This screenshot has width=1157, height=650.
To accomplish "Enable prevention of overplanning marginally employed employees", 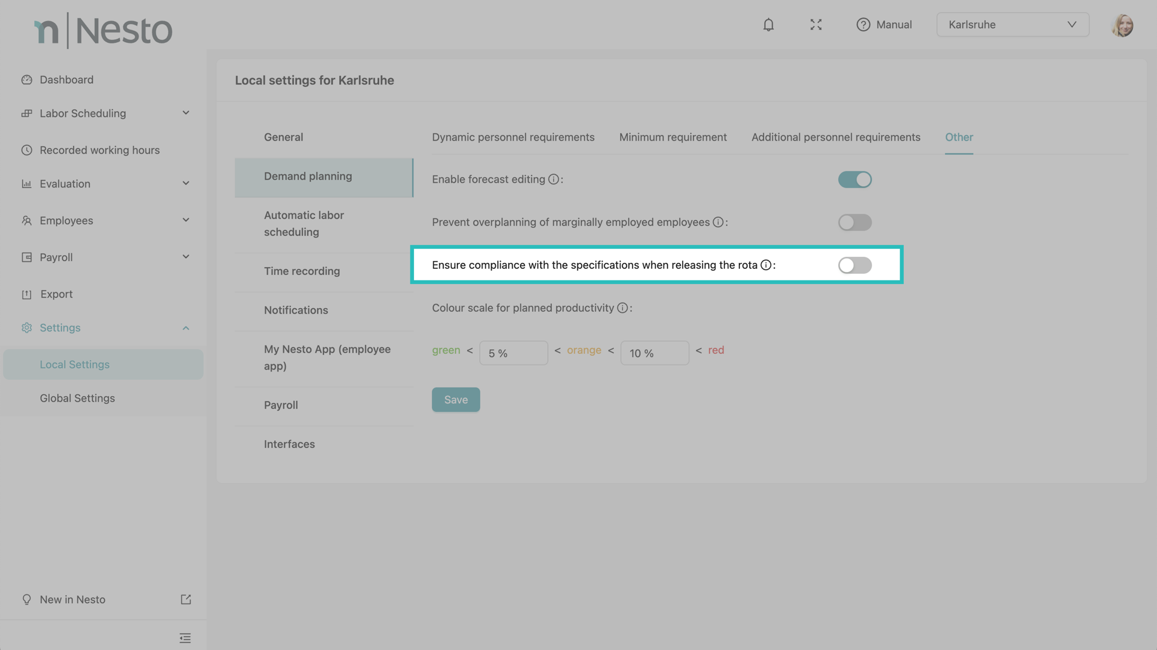I will 854,222.
